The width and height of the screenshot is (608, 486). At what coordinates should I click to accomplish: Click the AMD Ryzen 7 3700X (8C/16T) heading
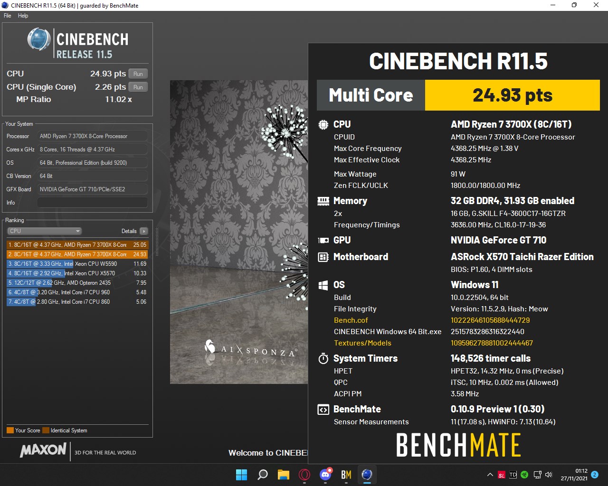pyautogui.click(x=511, y=124)
